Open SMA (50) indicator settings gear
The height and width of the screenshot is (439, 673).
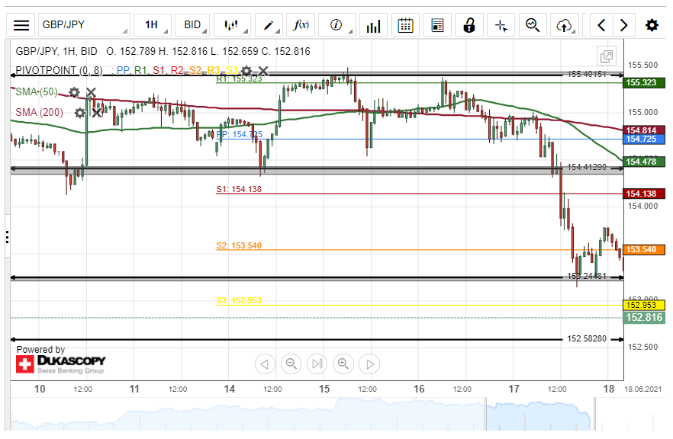pos(74,92)
